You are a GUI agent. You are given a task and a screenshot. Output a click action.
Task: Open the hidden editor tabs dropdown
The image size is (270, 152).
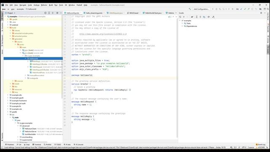(176, 13)
